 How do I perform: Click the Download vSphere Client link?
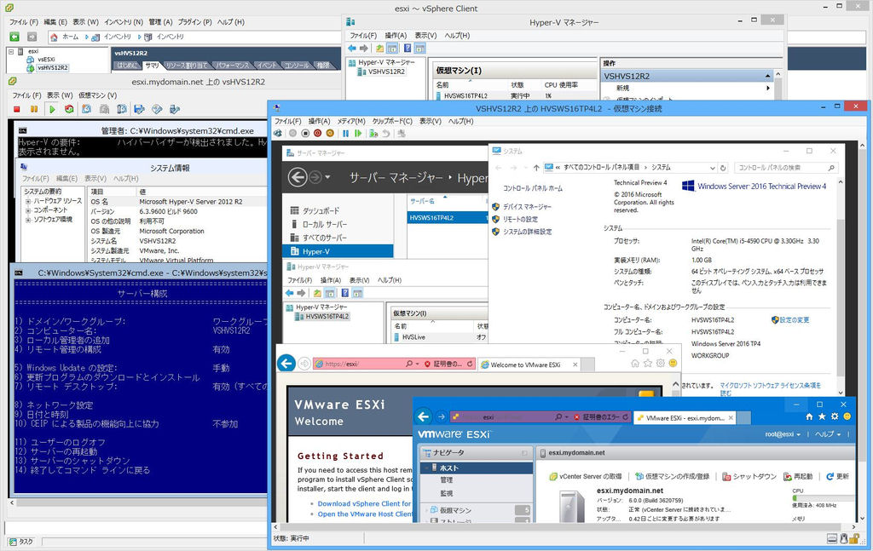[x=364, y=504]
